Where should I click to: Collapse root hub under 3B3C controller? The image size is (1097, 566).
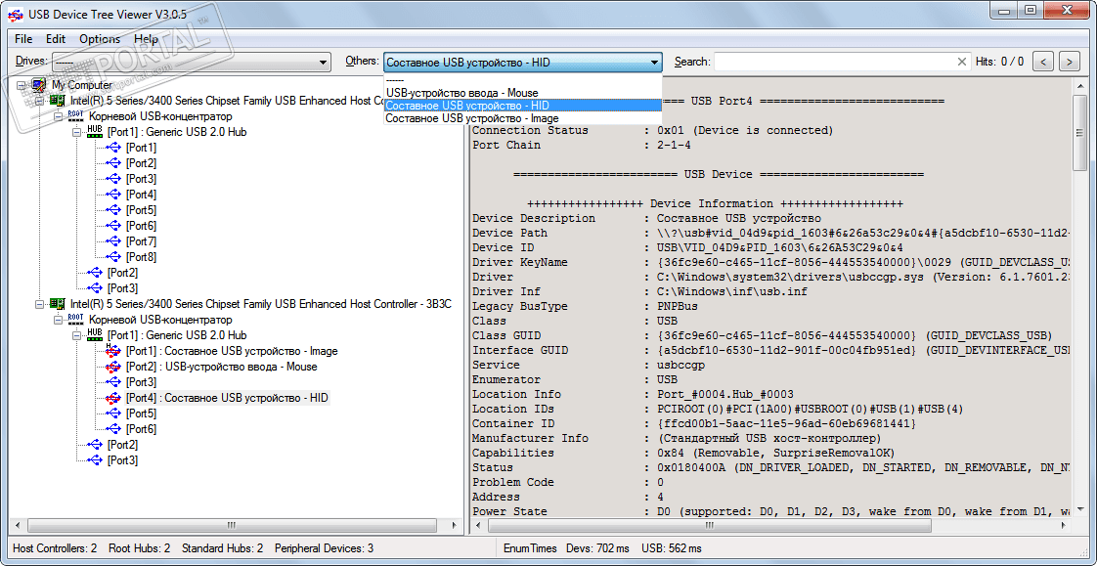click(x=58, y=320)
